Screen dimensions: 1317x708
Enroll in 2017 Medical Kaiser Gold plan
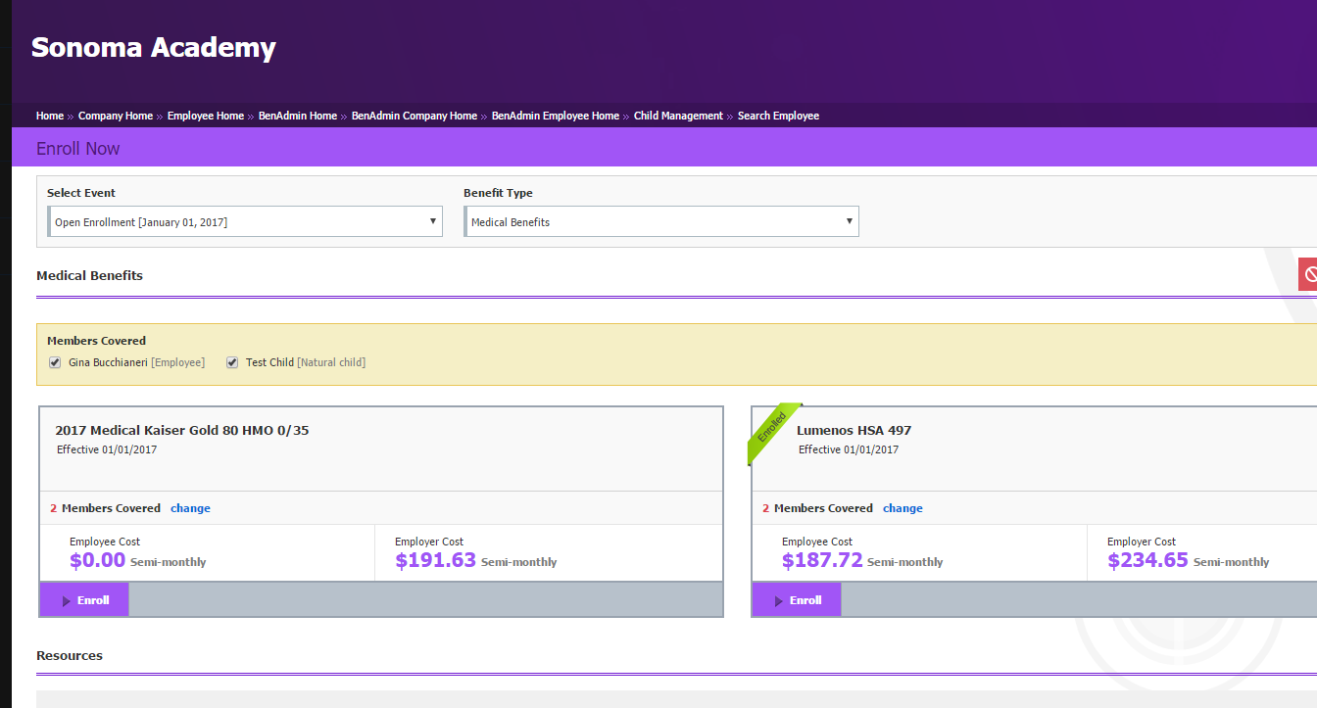click(x=84, y=600)
